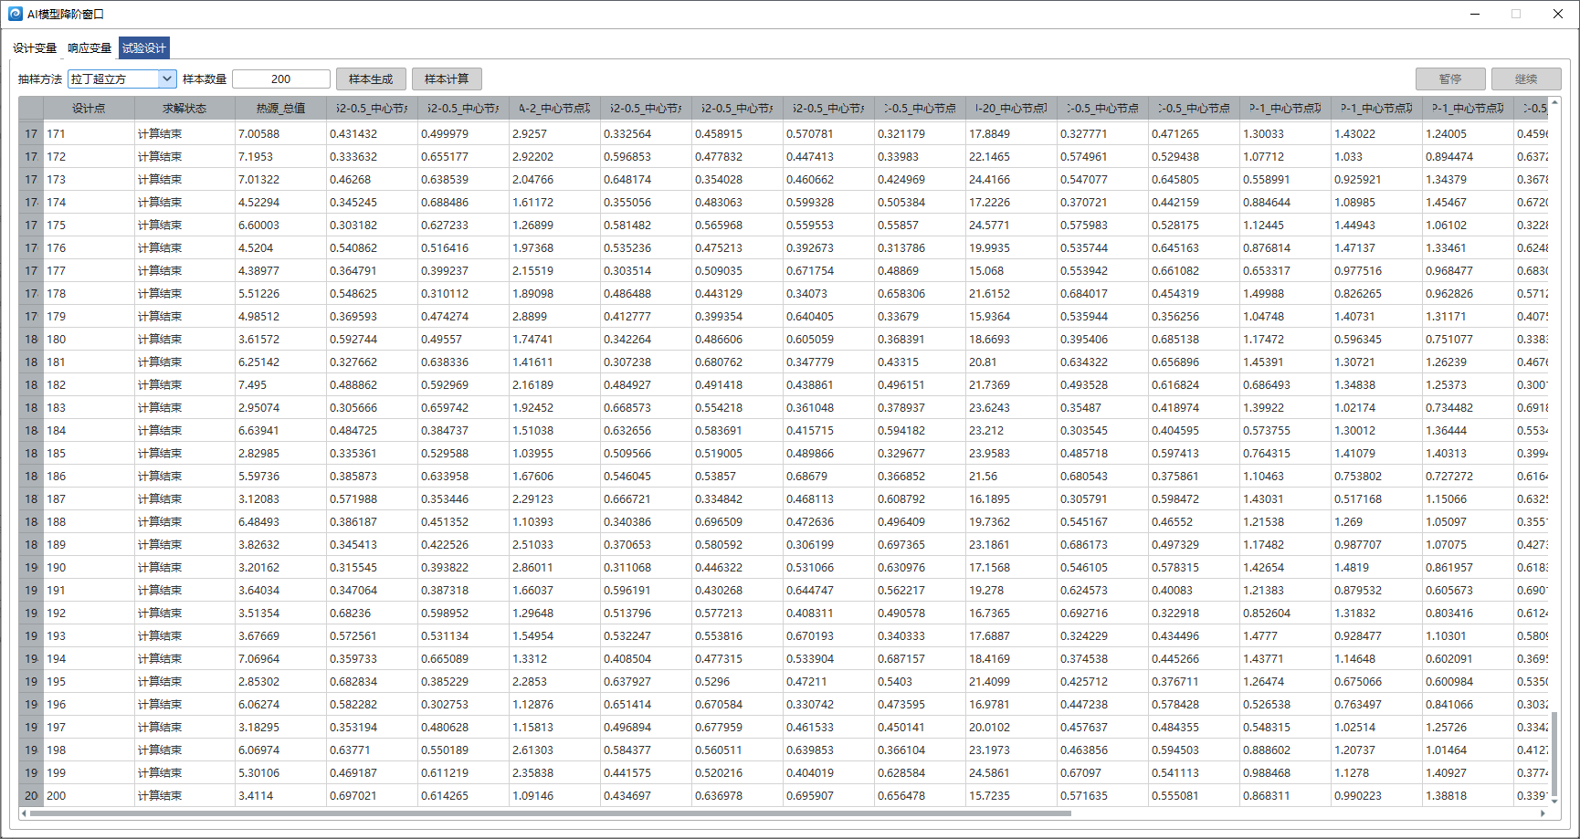Click the 求解状态 column header
This screenshot has width=1580, height=839.
click(184, 109)
